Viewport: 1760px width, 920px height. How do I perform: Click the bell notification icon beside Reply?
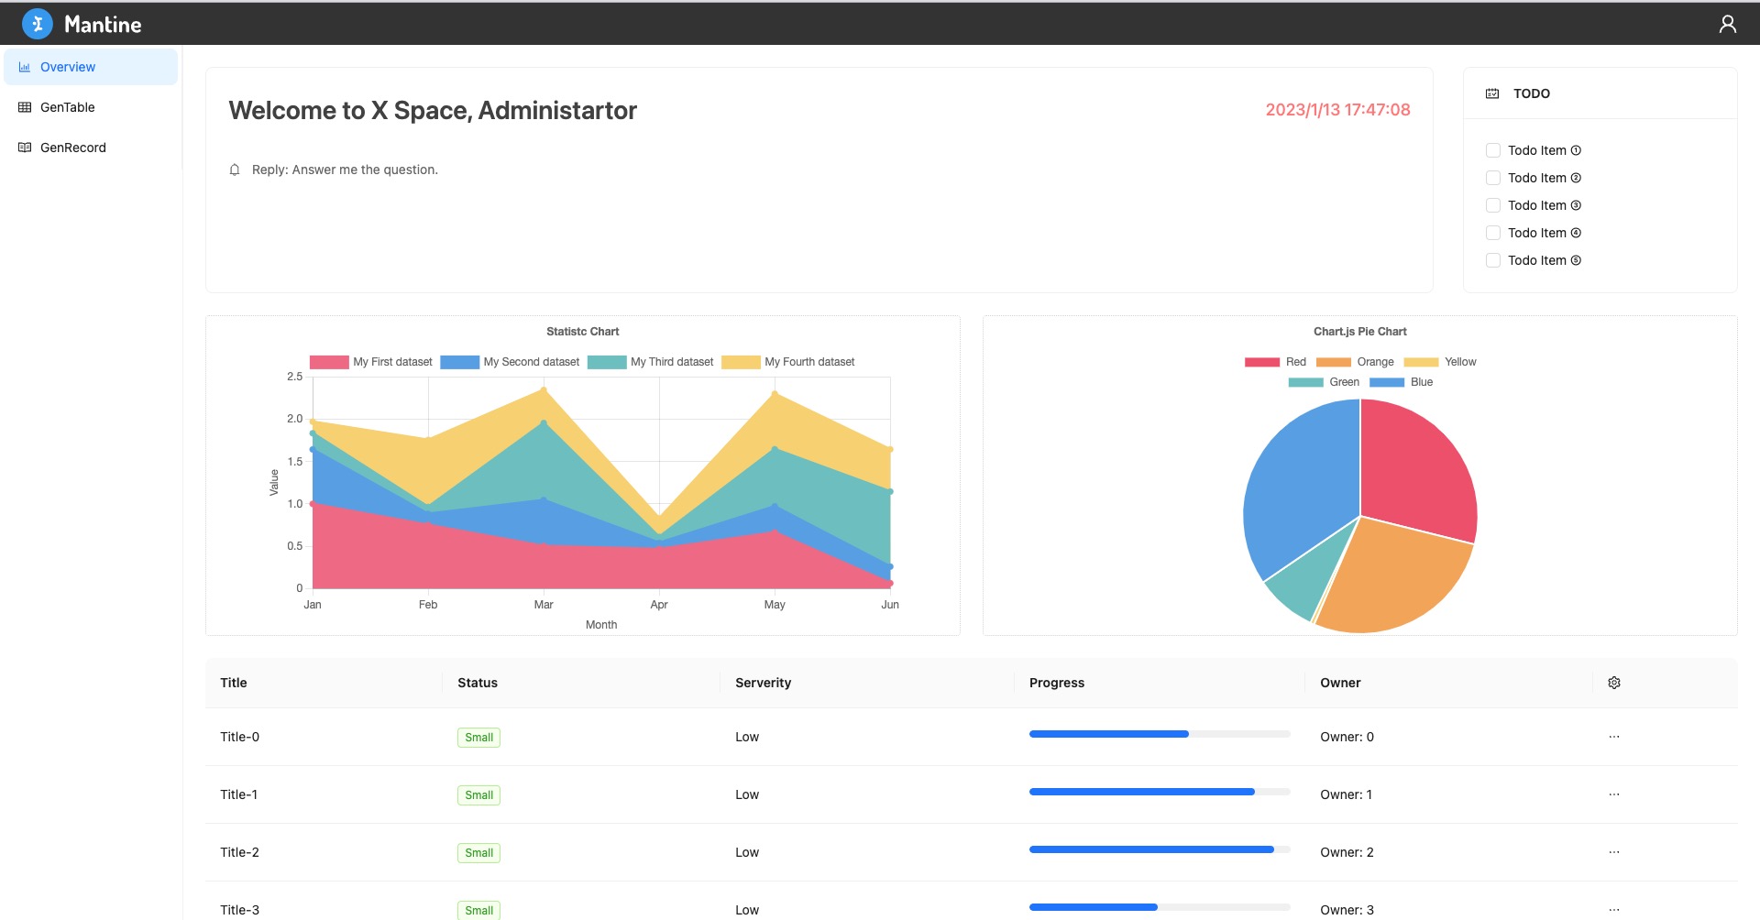click(x=235, y=170)
